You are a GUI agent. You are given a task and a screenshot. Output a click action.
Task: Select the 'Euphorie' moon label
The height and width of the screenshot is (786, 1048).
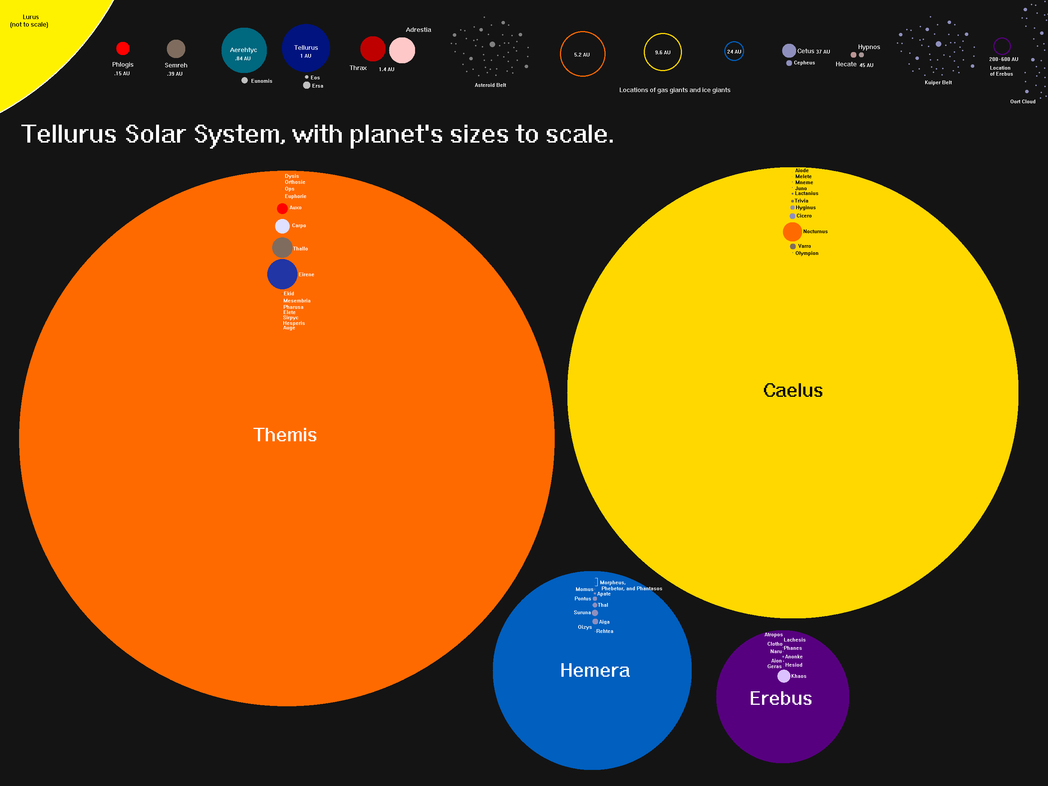point(295,196)
